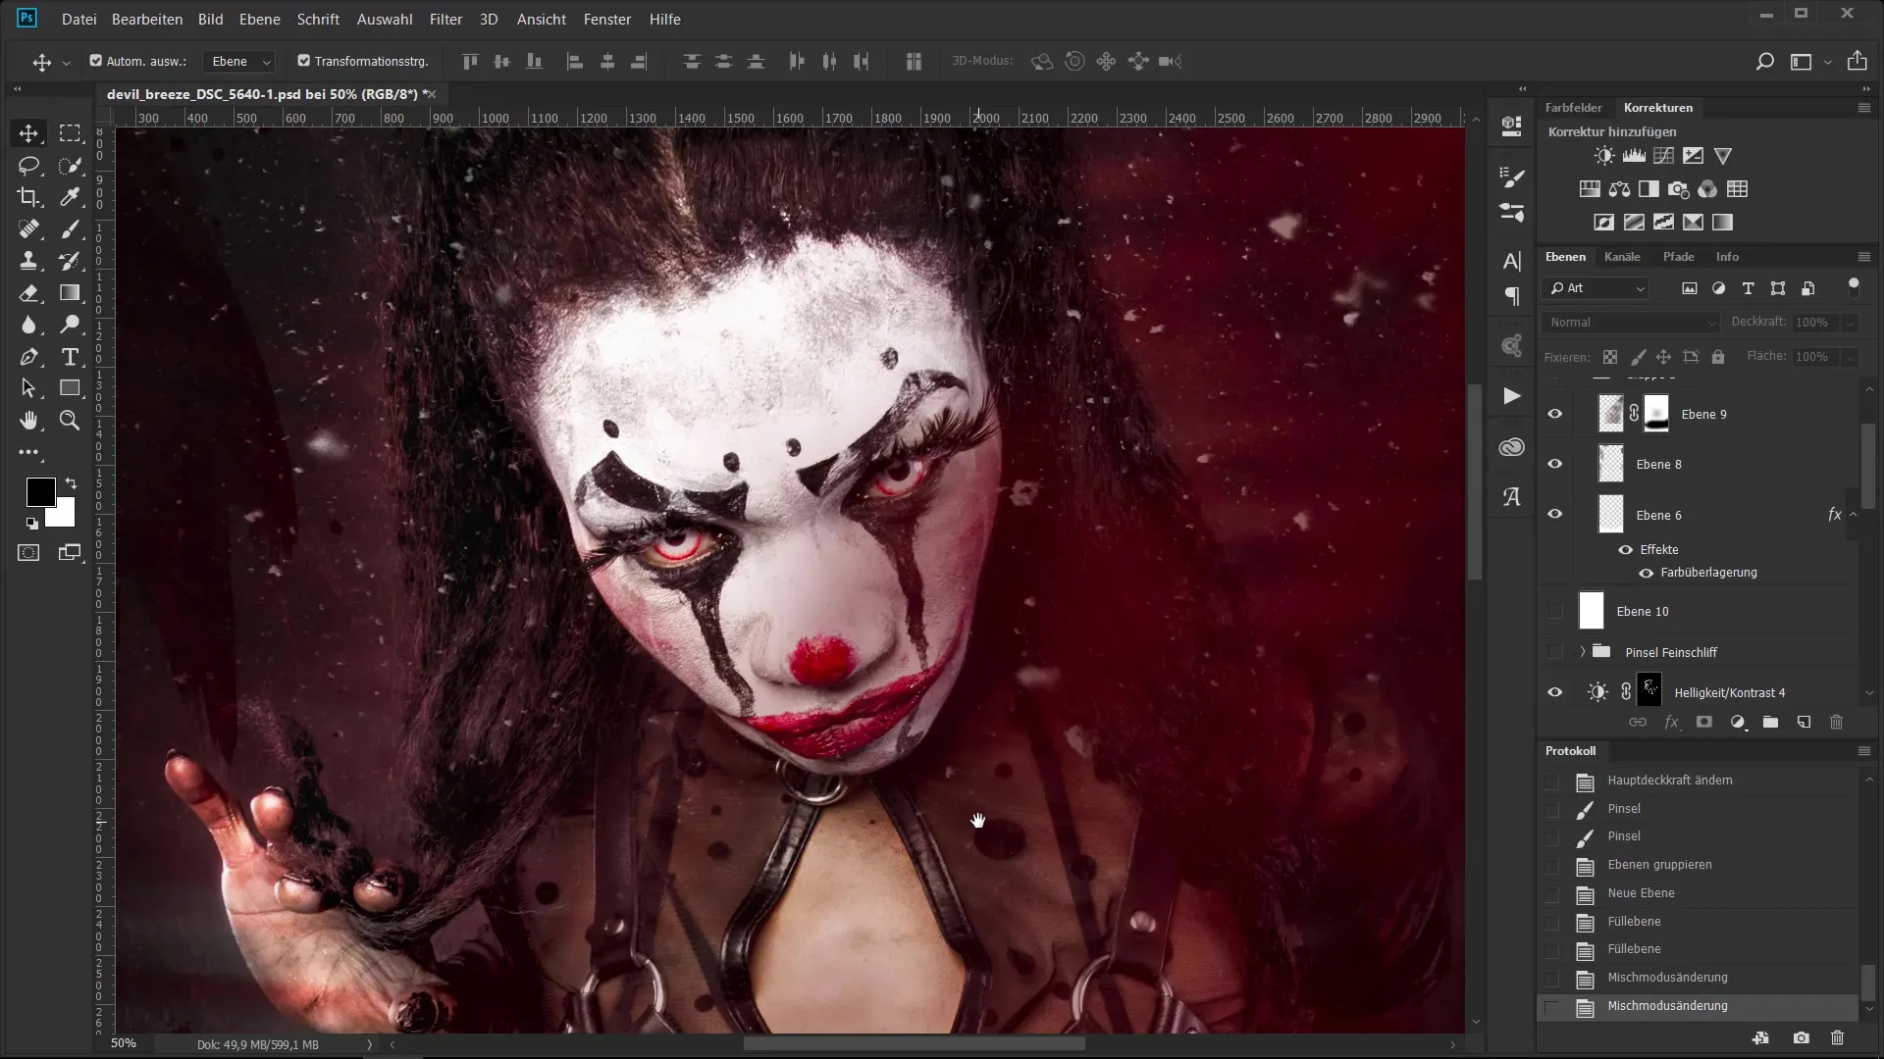
Task: Open the Filter menu
Action: (x=445, y=19)
